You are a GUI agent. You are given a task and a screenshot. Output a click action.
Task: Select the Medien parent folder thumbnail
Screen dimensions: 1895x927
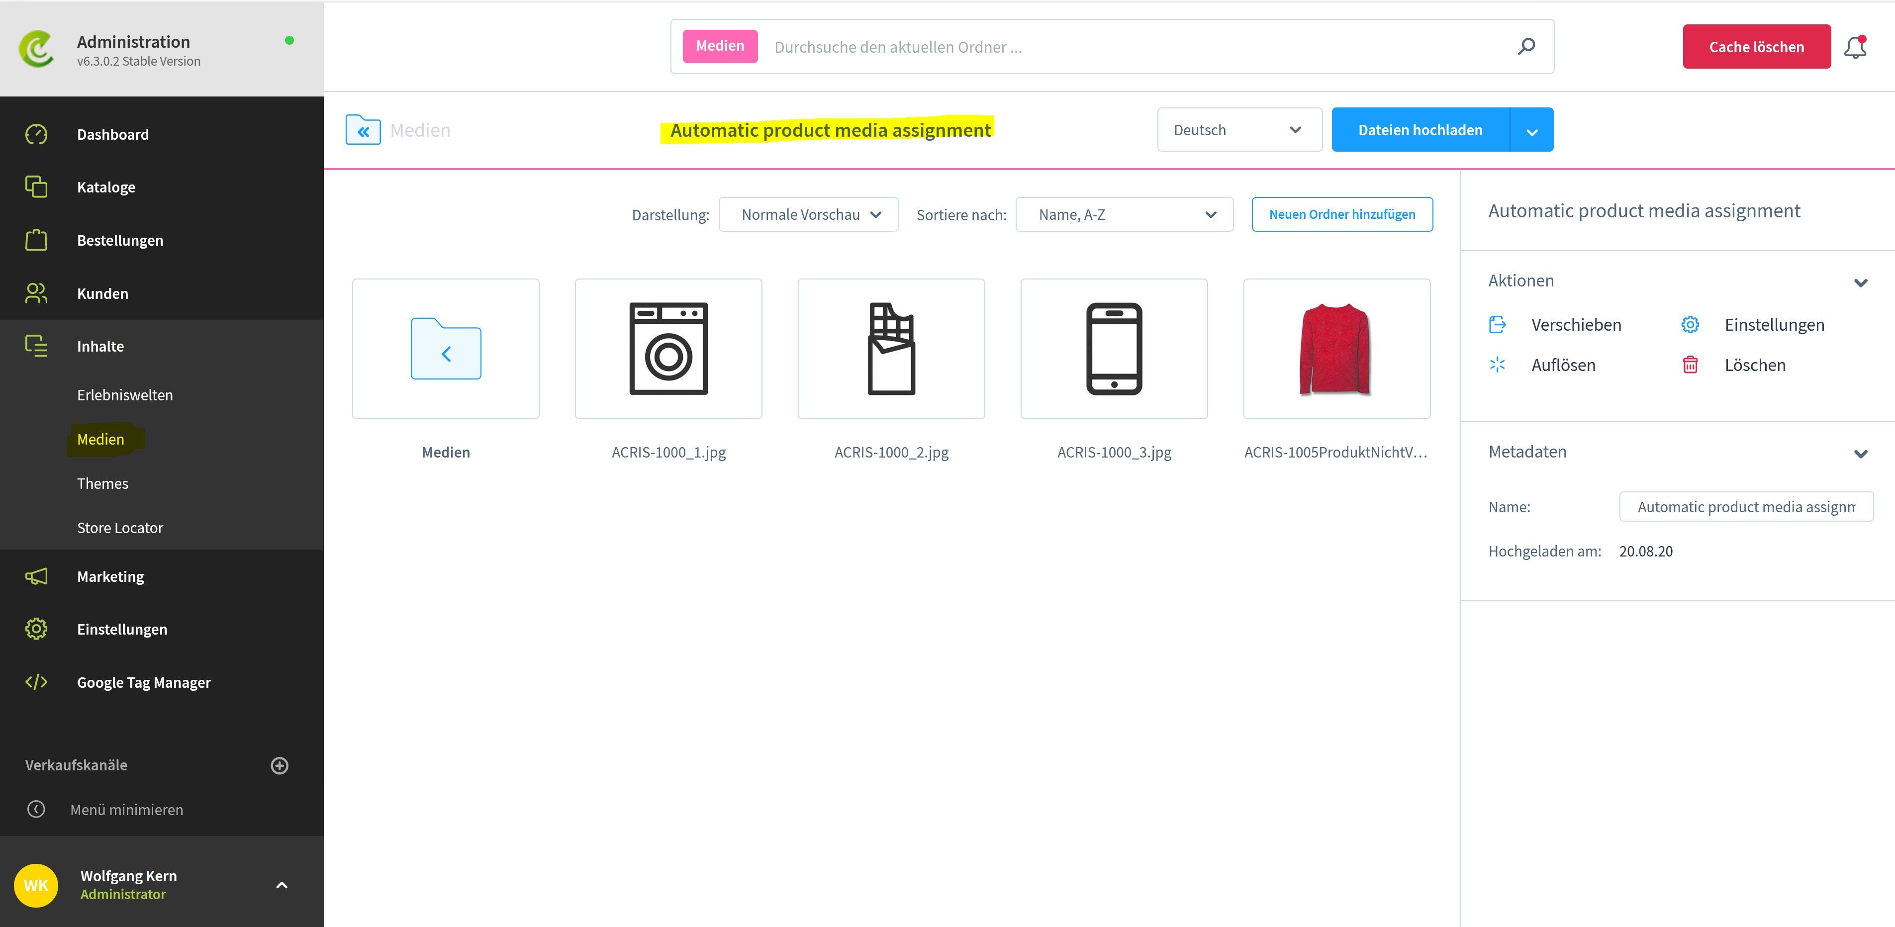click(446, 349)
